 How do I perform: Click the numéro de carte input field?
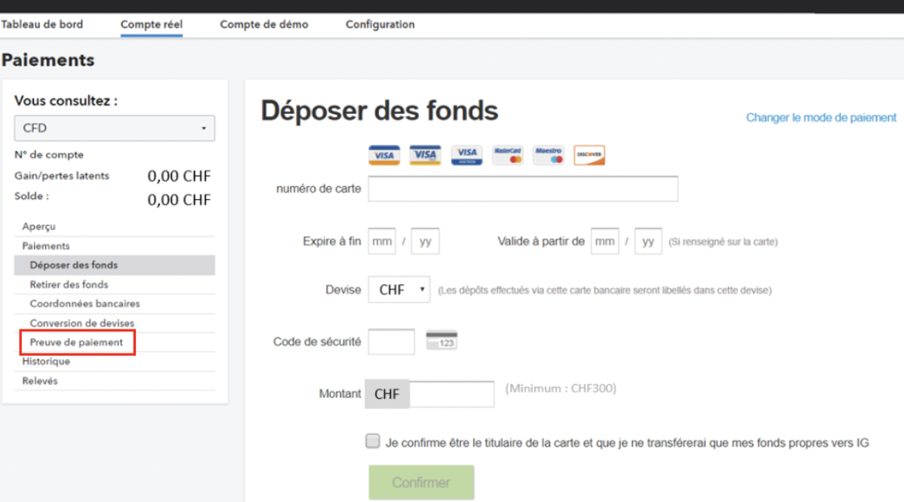click(522, 188)
